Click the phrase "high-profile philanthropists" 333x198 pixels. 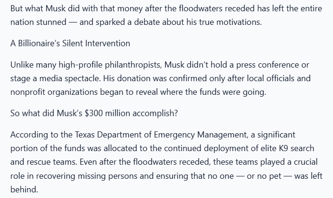[110, 65]
